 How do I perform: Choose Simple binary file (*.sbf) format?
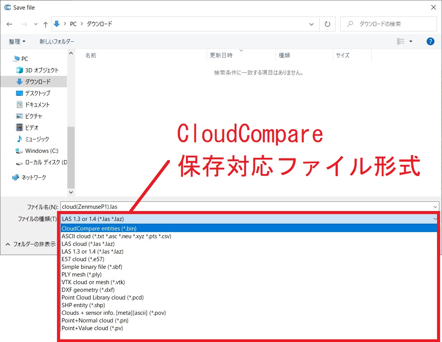pos(249,267)
